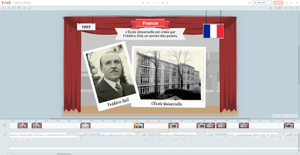Viewport: 300px width, 155px height.
Task: Click the icon left of the trash
Action: (x=163, y=3)
